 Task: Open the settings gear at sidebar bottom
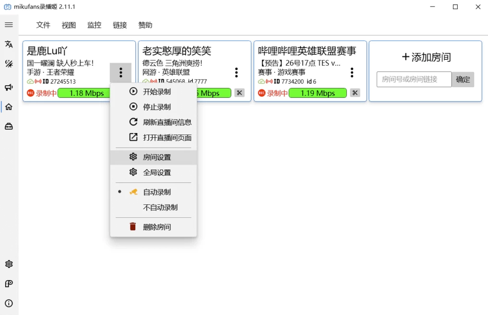click(x=9, y=264)
